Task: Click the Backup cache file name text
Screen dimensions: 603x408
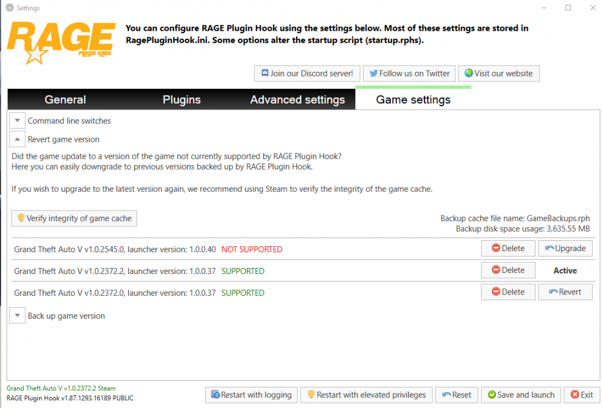Action: coord(515,218)
